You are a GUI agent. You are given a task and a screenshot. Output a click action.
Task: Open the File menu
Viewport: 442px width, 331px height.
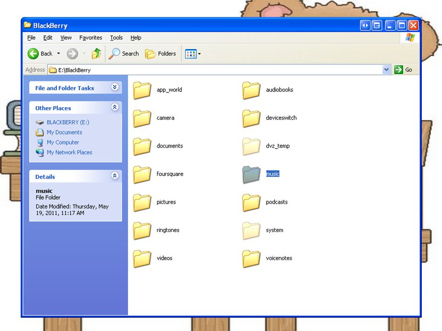tap(31, 38)
